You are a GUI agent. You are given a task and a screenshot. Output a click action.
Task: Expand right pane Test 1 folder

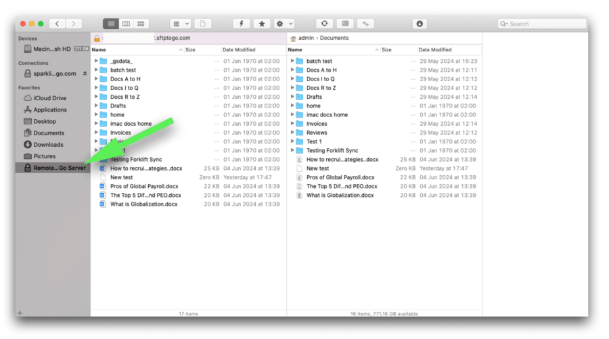point(292,141)
